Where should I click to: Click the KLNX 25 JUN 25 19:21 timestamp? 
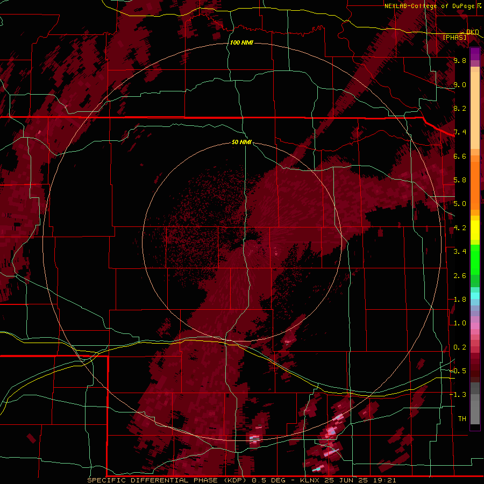[x=348, y=480]
